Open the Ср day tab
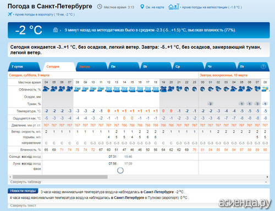 pyautogui.click(x=188, y=66)
